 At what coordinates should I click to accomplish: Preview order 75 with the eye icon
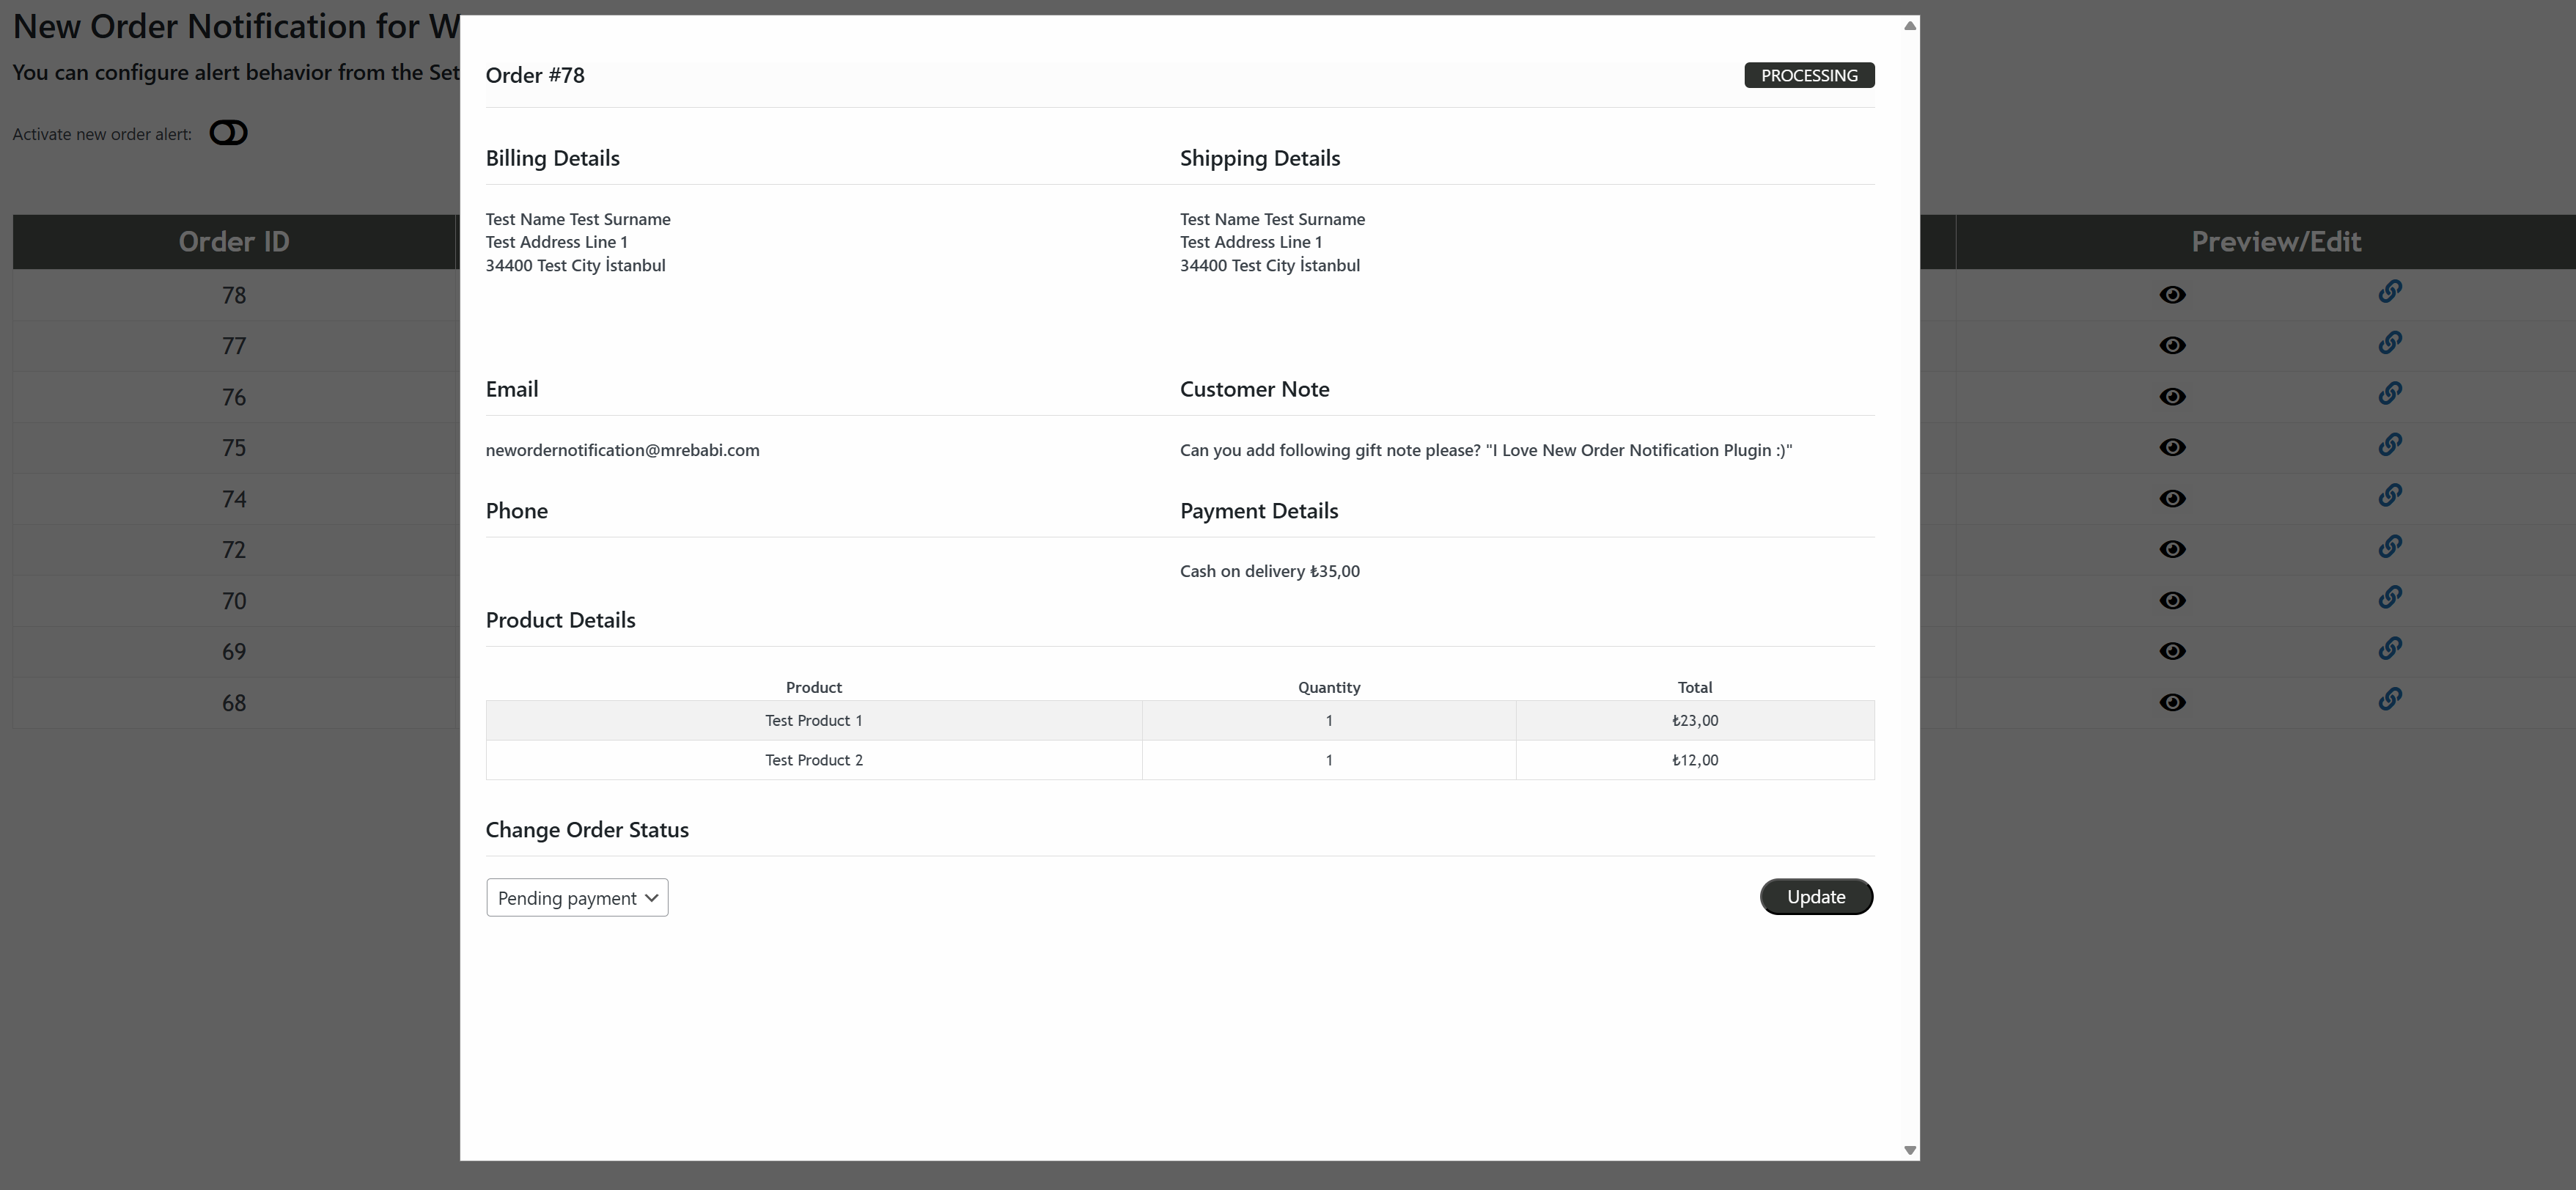(x=2173, y=448)
